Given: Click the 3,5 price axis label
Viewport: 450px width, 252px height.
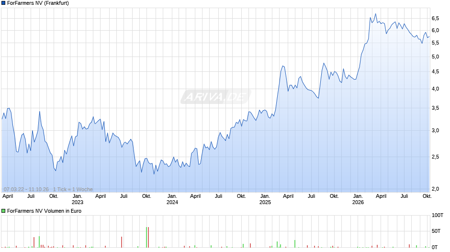Looking at the screenshot, I should click(x=435, y=108).
